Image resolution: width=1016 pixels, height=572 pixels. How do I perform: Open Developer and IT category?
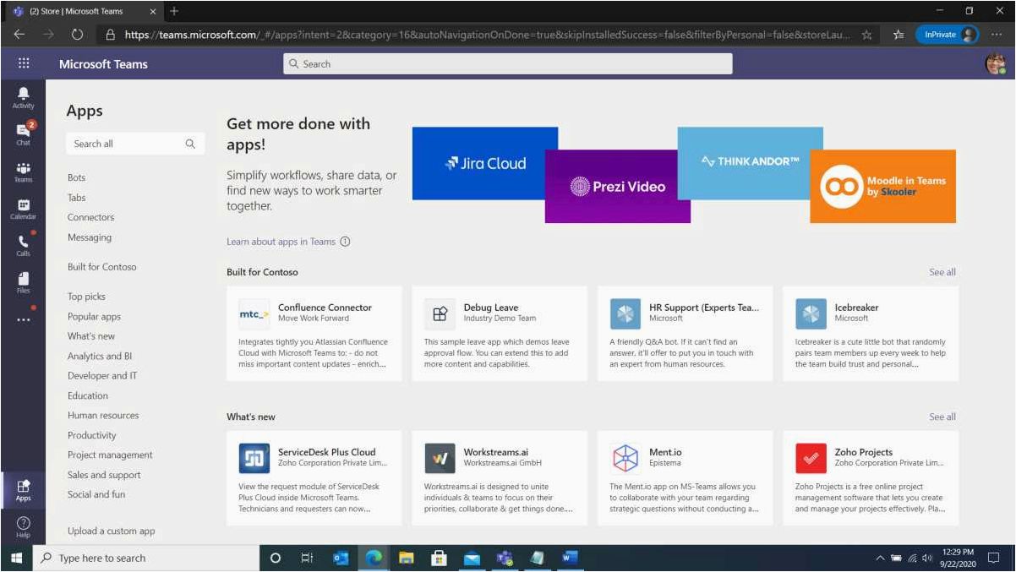tap(102, 376)
